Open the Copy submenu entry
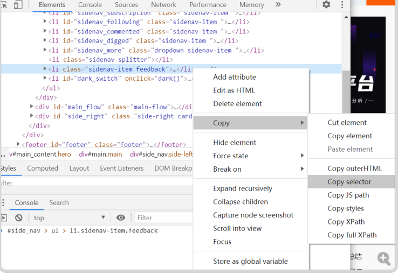398x274 pixels. (250, 123)
